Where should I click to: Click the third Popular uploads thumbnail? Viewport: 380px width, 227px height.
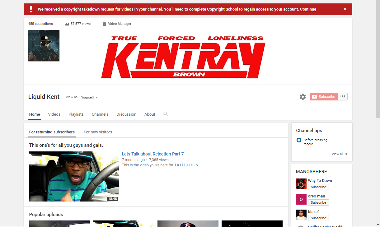click(188, 224)
